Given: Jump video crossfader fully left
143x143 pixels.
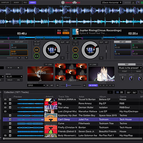Looking at the screenshot, I should coord(57,85).
